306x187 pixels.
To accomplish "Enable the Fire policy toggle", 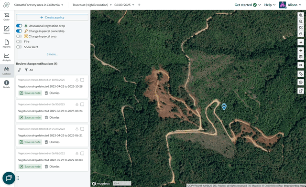I will (19, 42).
